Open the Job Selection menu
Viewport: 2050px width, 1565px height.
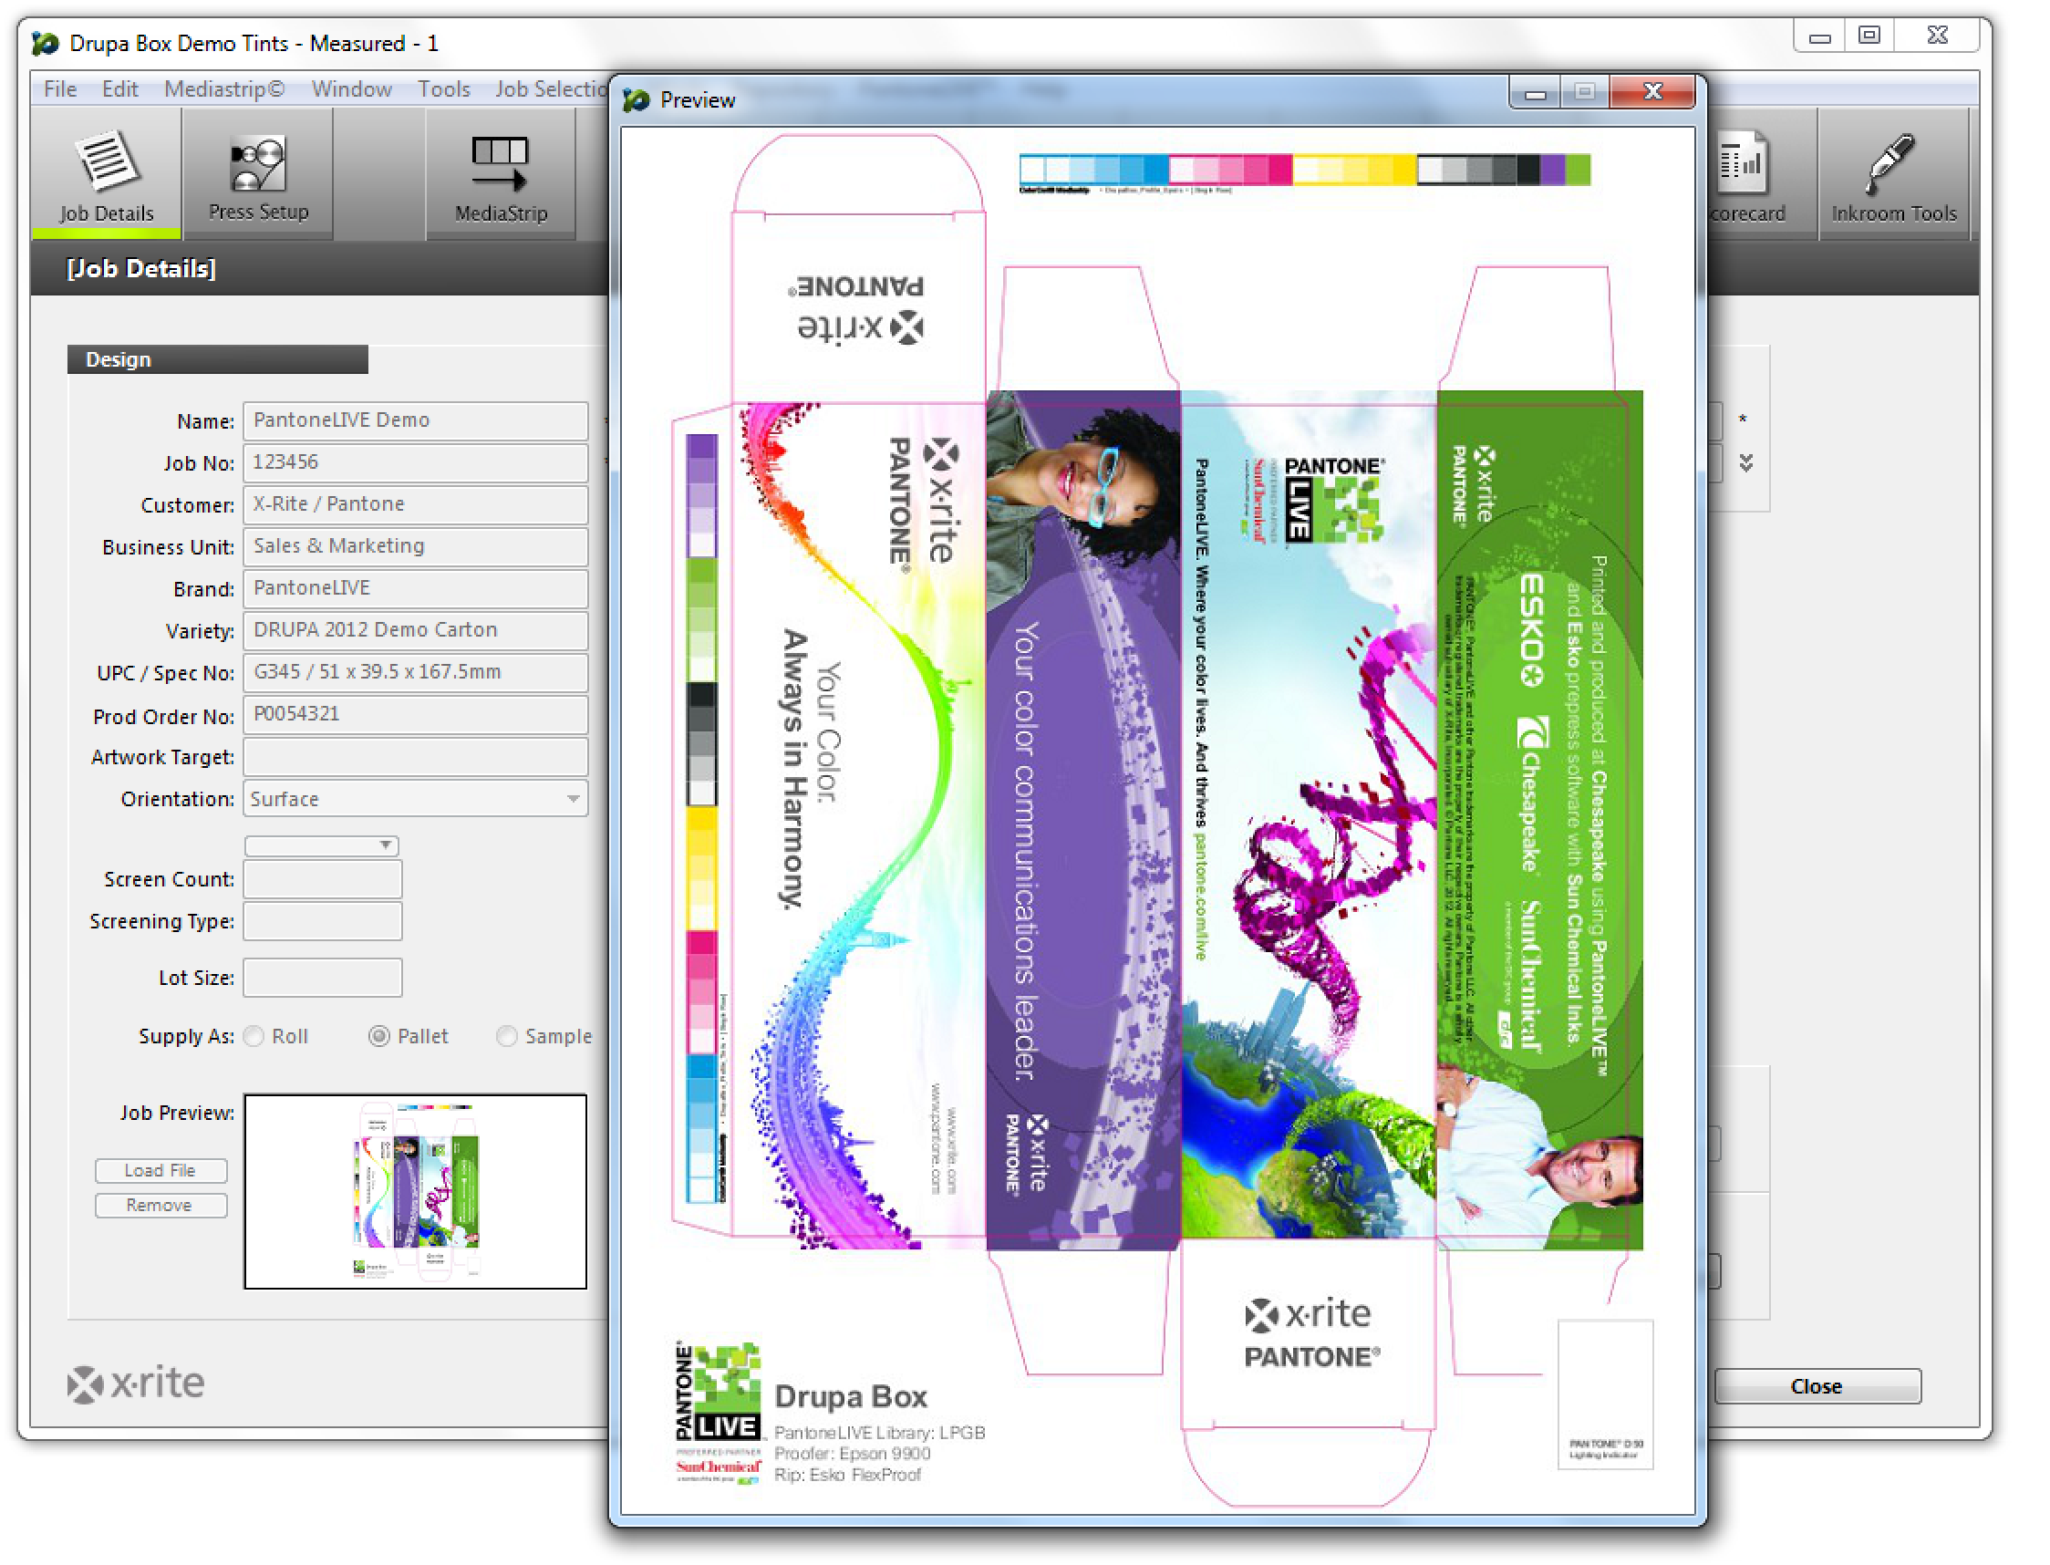click(550, 88)
